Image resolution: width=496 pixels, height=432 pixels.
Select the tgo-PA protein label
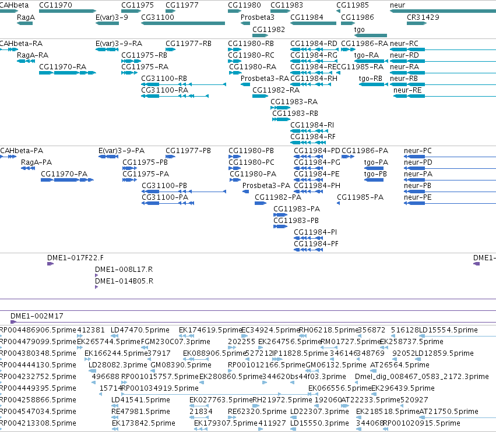376,162
